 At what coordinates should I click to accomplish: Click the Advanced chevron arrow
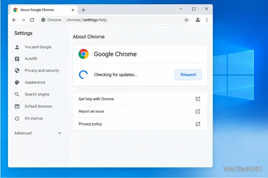tap(59, 133)
